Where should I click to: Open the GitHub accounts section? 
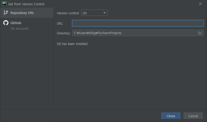click(x=27, y=25)
